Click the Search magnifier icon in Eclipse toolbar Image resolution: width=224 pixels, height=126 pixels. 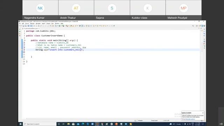193,26
